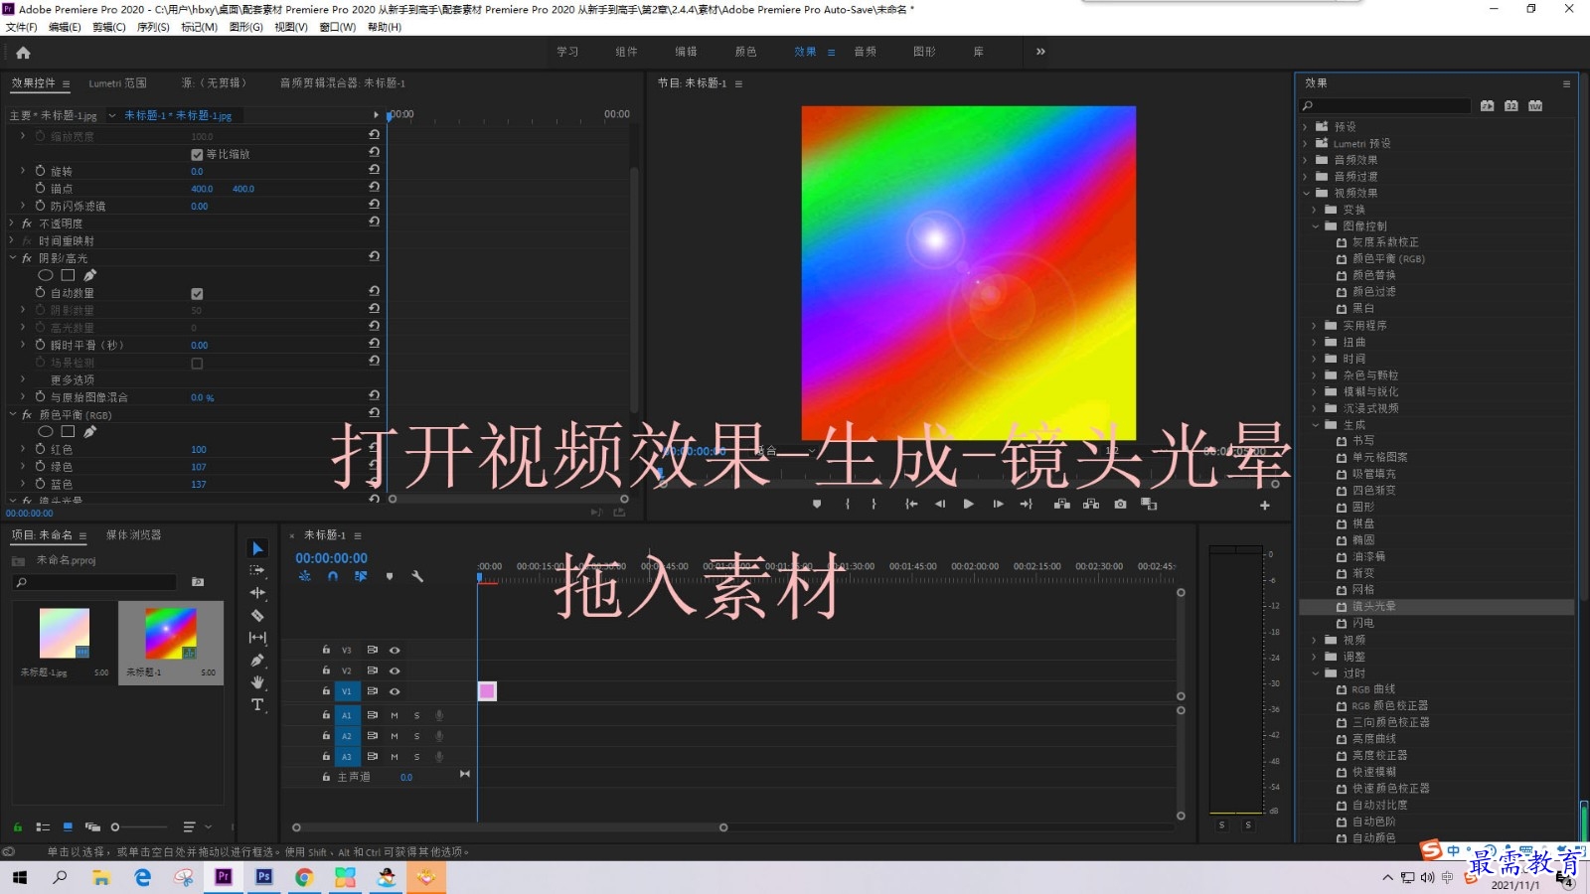Select the Hand tool
Screen dimensions: 1590x894
[257, 682]
